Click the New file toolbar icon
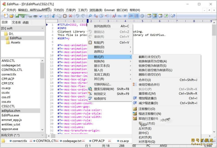 click(6, 16)
